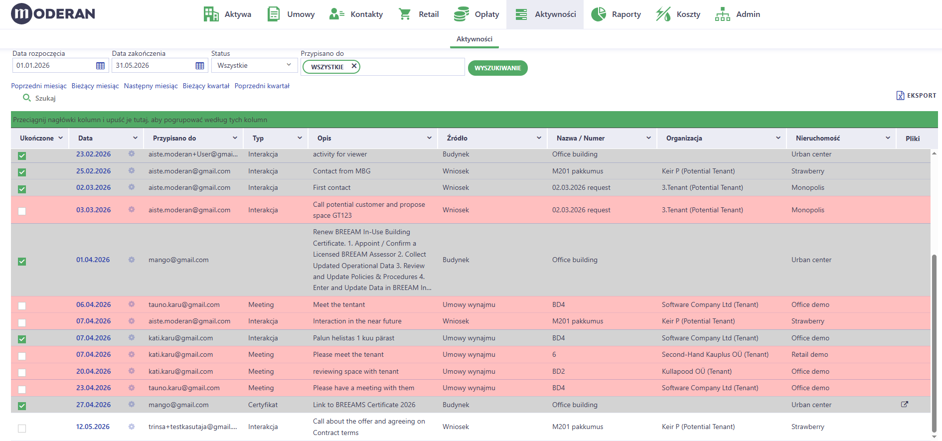Open the Retail shopping cart icon

404,14
